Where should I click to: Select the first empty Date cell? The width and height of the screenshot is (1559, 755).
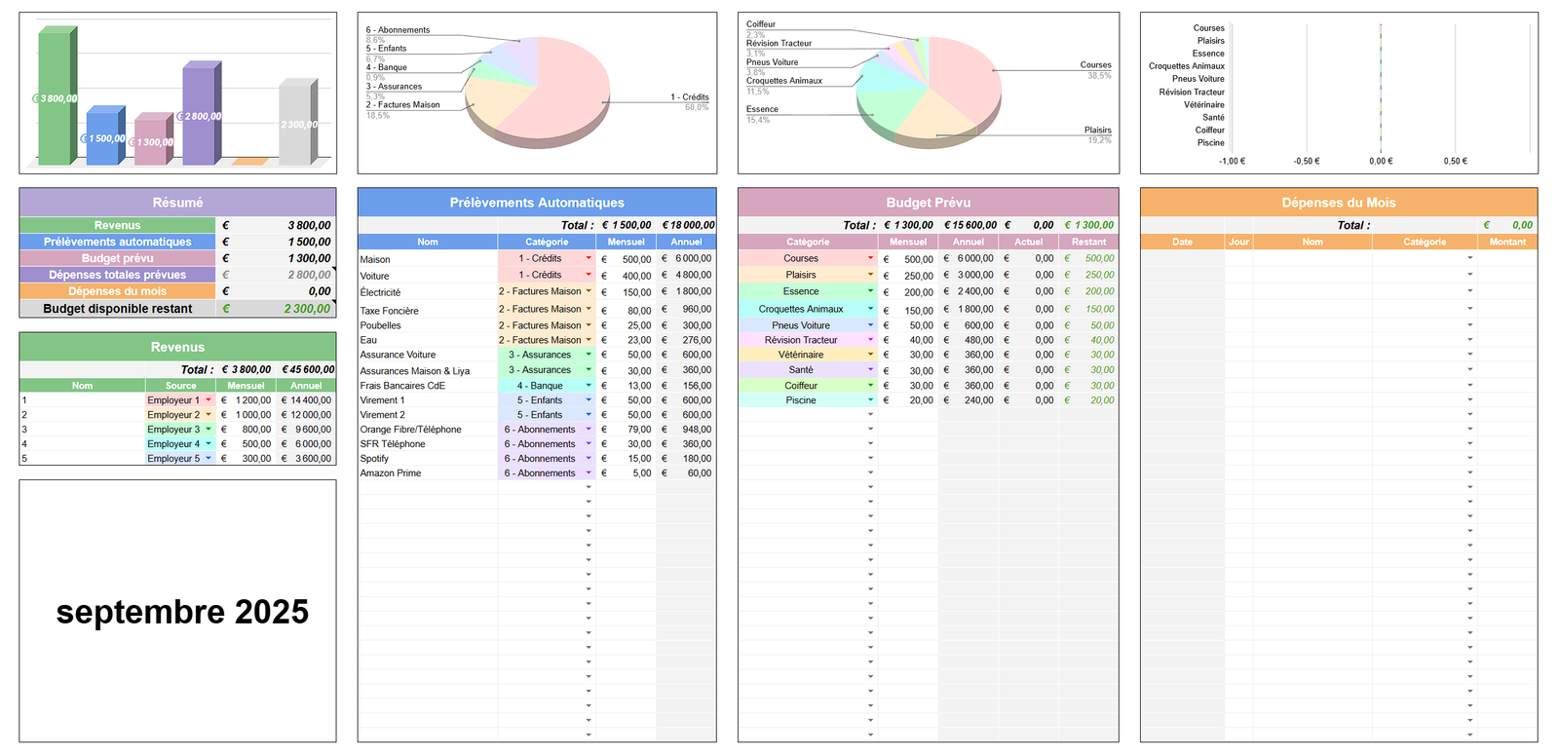coord(1181,258)
